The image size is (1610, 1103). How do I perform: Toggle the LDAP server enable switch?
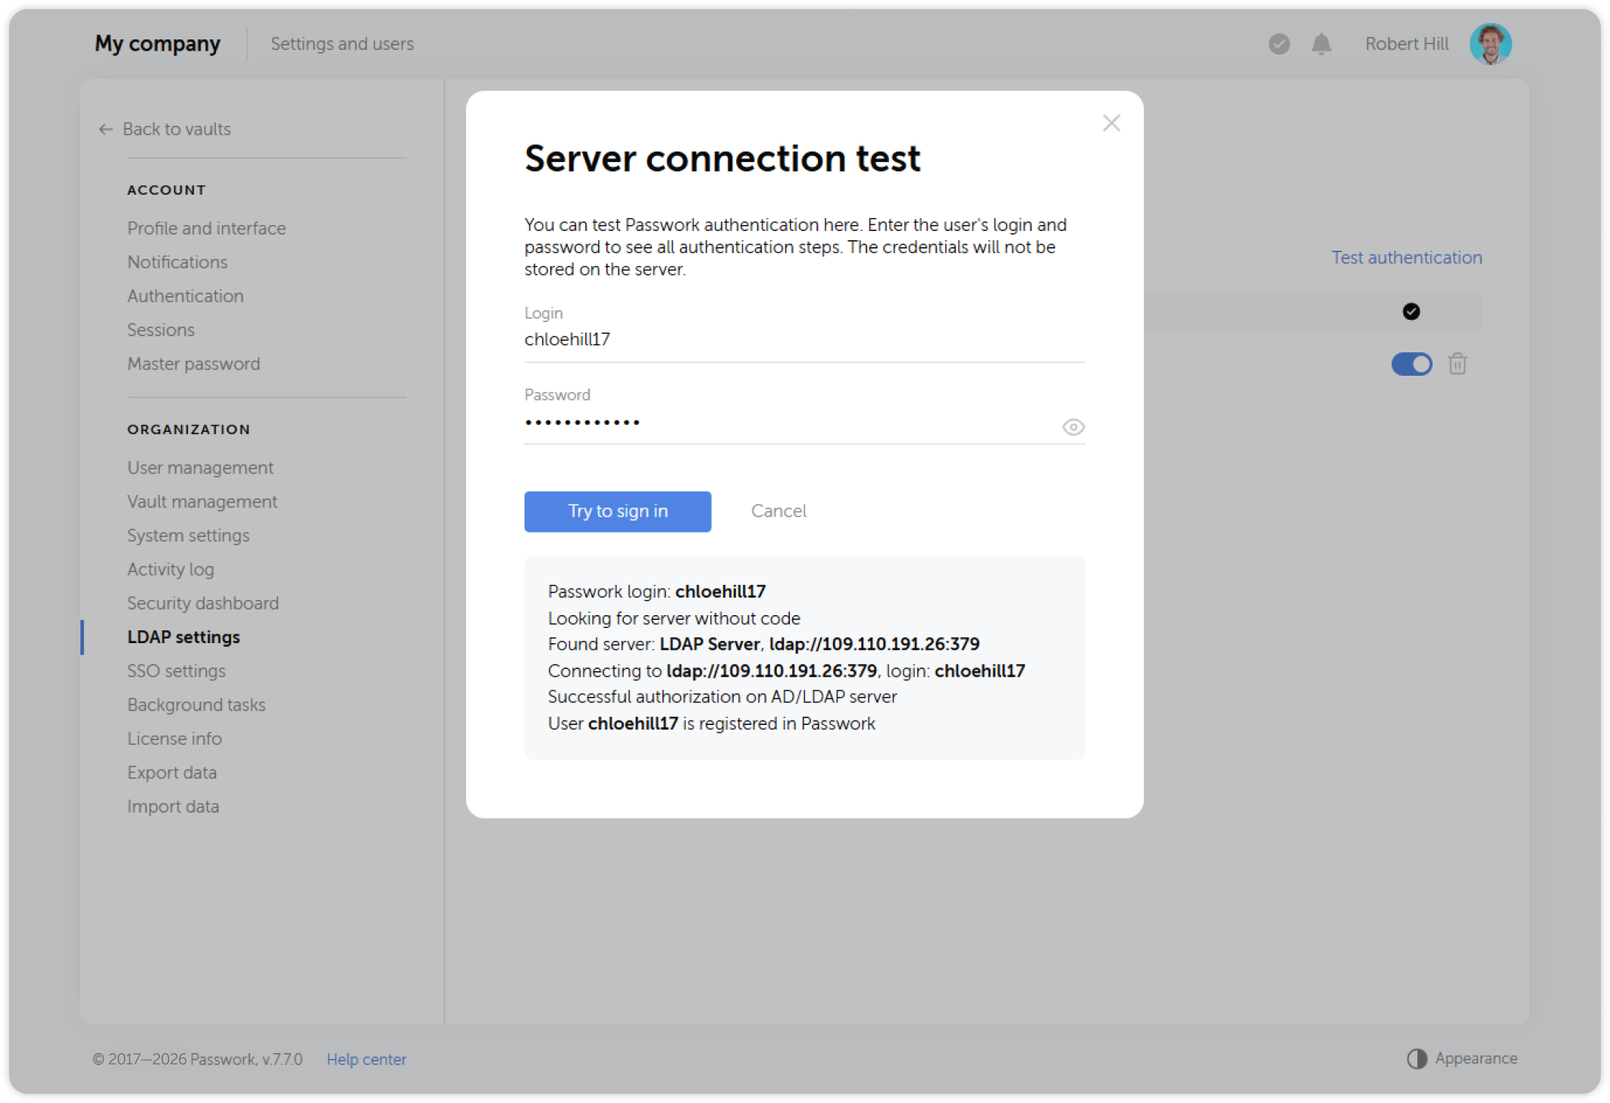[x=1411, y=364]
